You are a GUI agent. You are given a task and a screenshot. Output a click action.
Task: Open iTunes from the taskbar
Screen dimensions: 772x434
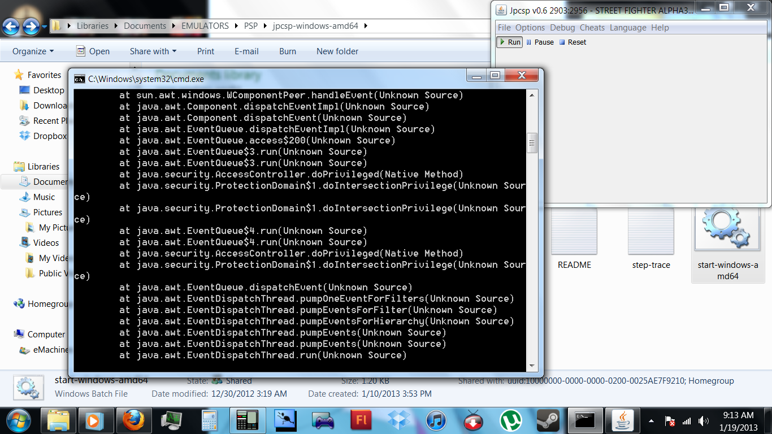click(x=436, y=420)
